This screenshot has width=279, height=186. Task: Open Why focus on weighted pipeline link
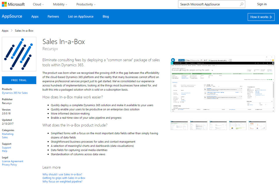point(62,182)
